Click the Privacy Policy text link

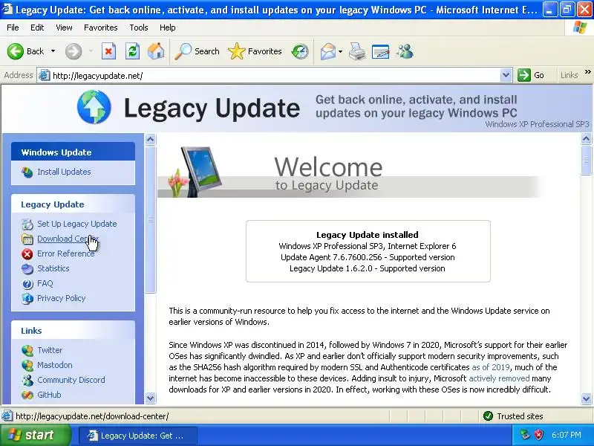coord(62,298)
